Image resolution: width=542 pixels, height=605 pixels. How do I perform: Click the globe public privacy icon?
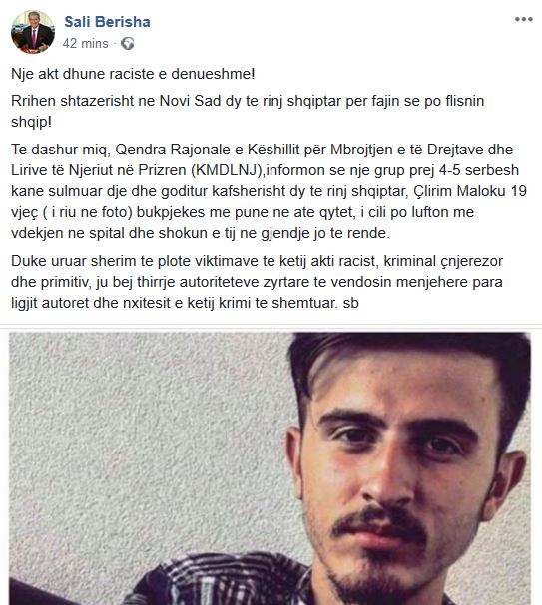128,43
